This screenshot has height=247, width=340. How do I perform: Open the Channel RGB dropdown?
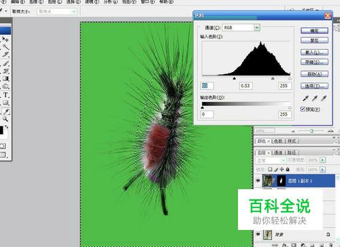[257, 28]
